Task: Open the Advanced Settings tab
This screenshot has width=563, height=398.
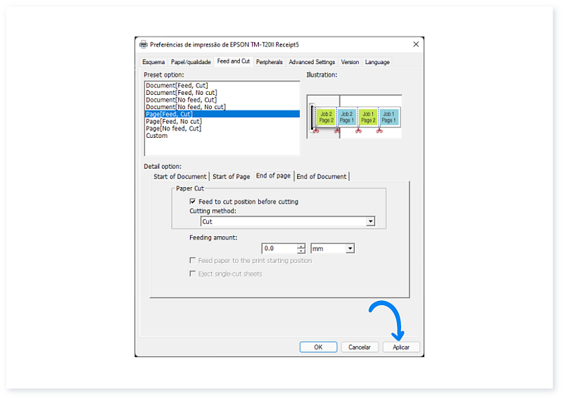Action: (312, 62)
